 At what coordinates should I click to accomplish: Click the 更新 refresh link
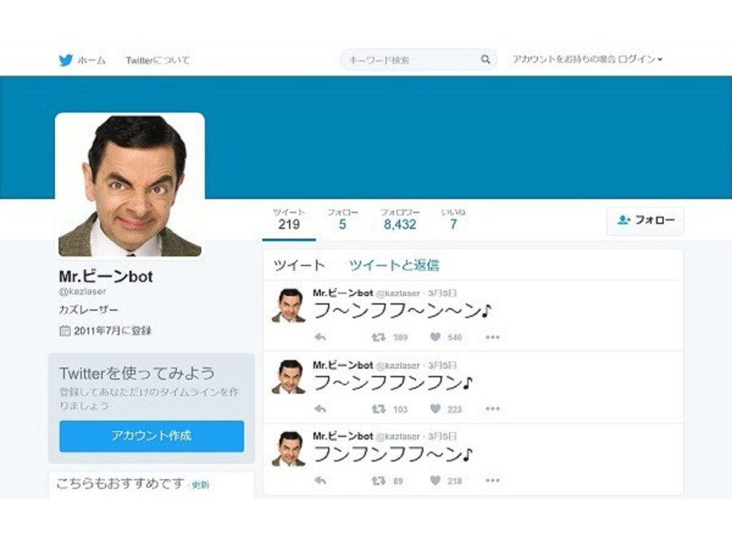click(x=200, y=485)
